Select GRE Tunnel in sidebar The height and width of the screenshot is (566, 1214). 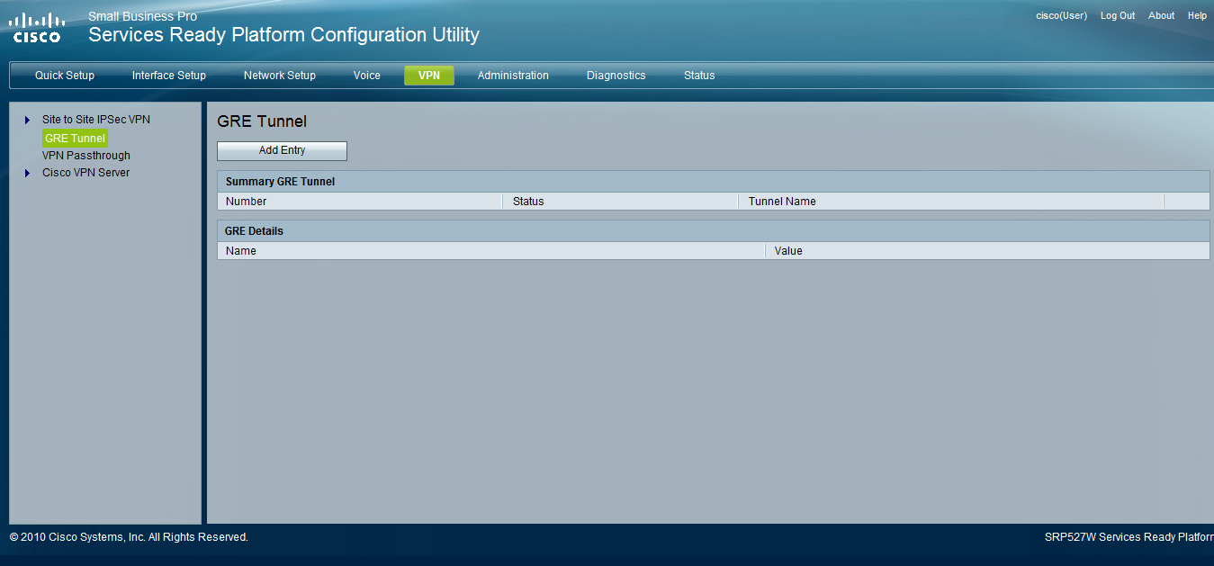coord(75,139)
